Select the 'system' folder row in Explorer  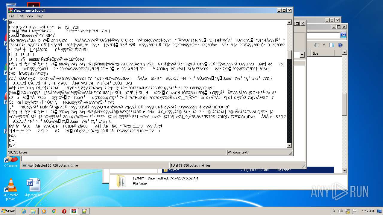[x=248, y=170]
